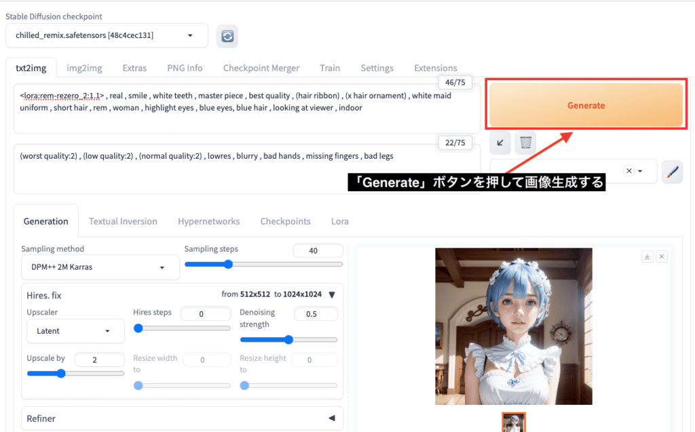The height and width of the screenshot is (432, 695).
Task: Refresh the checkpoint list icon
Action: click(227, 36)
